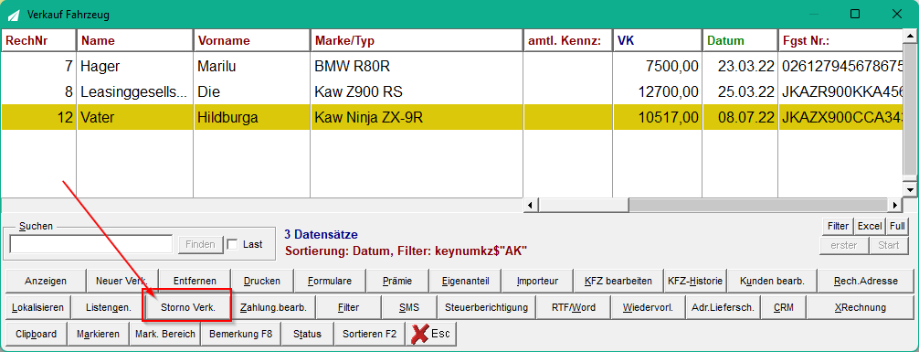This screenshot has width=919, height=352.
Task: Click the Sortieren F2 button
Action: click(370, 334)
